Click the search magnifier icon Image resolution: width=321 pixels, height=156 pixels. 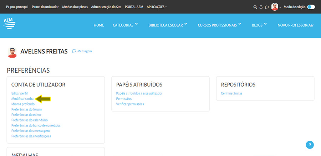pos(255,7)
